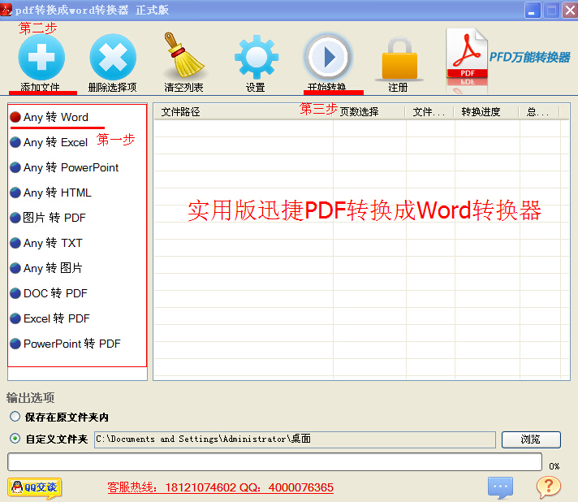Viewport: 578px width, 502px height.
Task: Click PFD万能转换器 brand text
Action: (530, 57)
